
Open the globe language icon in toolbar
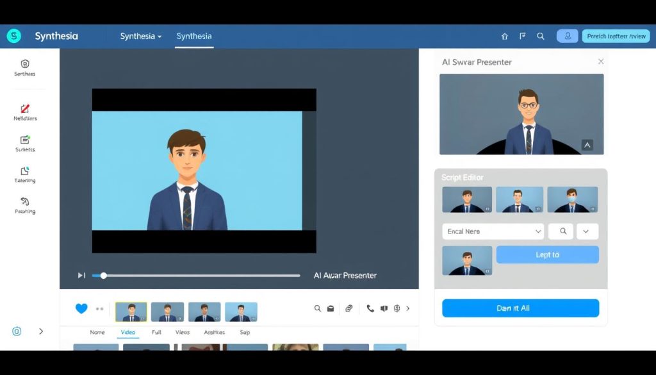click(397, 308)
